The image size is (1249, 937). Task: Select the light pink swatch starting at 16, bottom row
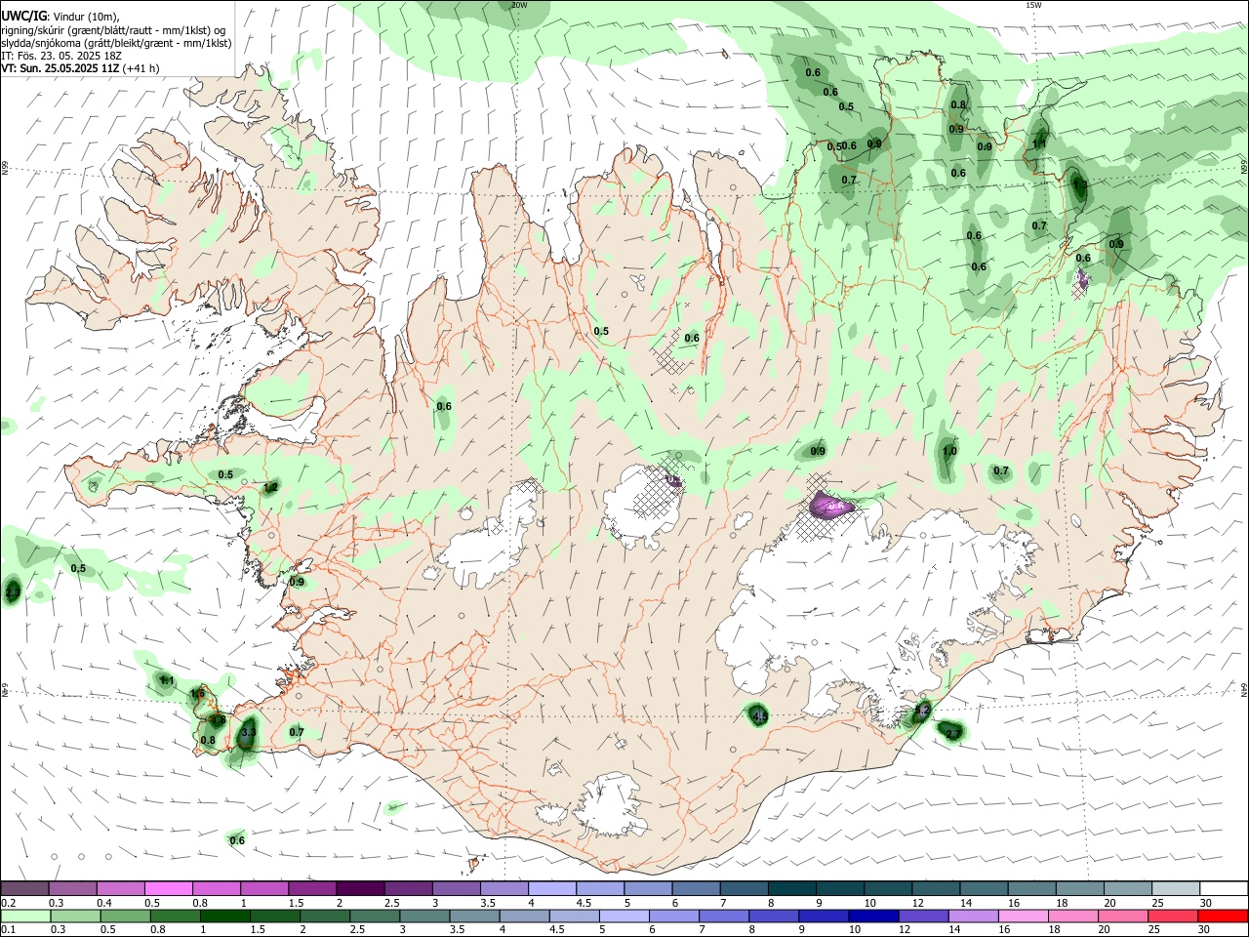click(x=1022, y=917)
